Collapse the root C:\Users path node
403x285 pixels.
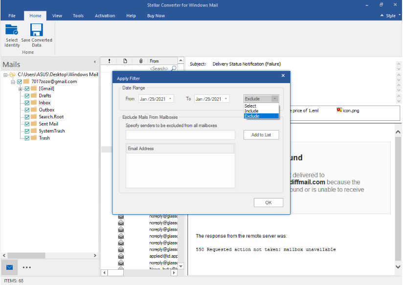click(x=5, y=75)
